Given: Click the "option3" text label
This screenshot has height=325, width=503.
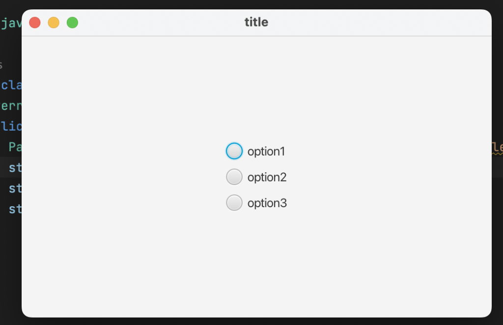Looking at the screenshot, I should point(267,203).
